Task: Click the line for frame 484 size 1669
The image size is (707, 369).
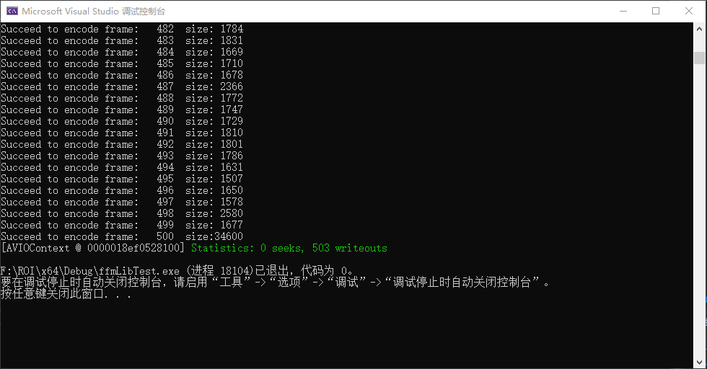Action: pos(122,52)
